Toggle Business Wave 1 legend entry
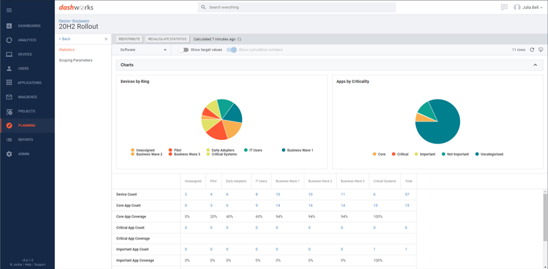Image resolution: width=548 pixels, height=269 pixels. click(x=298, y=150)
